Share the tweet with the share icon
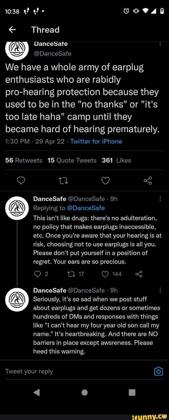Viewport: 169px width, 420px height. point(148,181)
